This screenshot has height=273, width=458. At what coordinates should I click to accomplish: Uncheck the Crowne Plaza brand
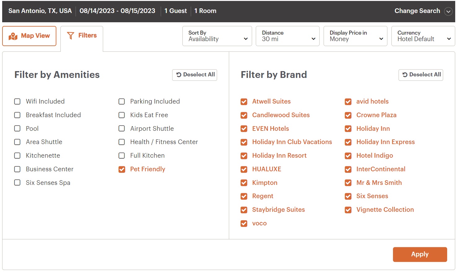(x=348, y=115)
